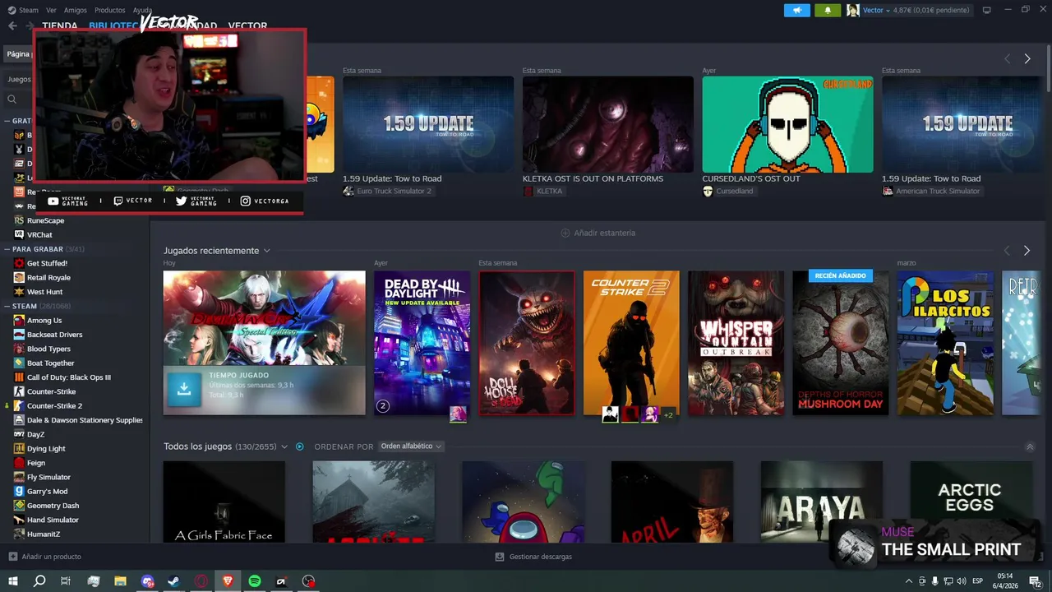
Task: Select 'Backseat Drivers' in the list
Action: pos(54,335)
